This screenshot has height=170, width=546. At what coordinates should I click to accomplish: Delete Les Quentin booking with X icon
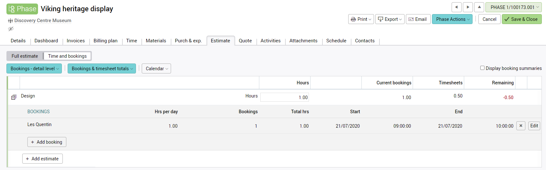[x=521, y=126]
